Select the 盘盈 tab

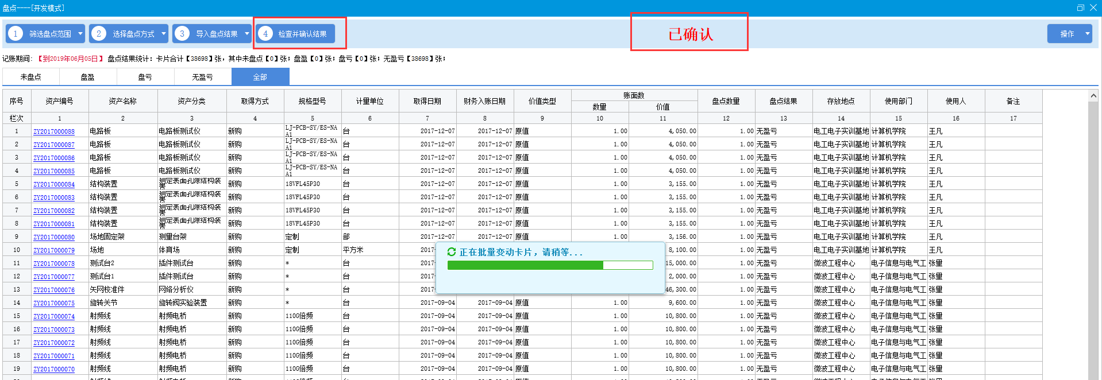88,77
